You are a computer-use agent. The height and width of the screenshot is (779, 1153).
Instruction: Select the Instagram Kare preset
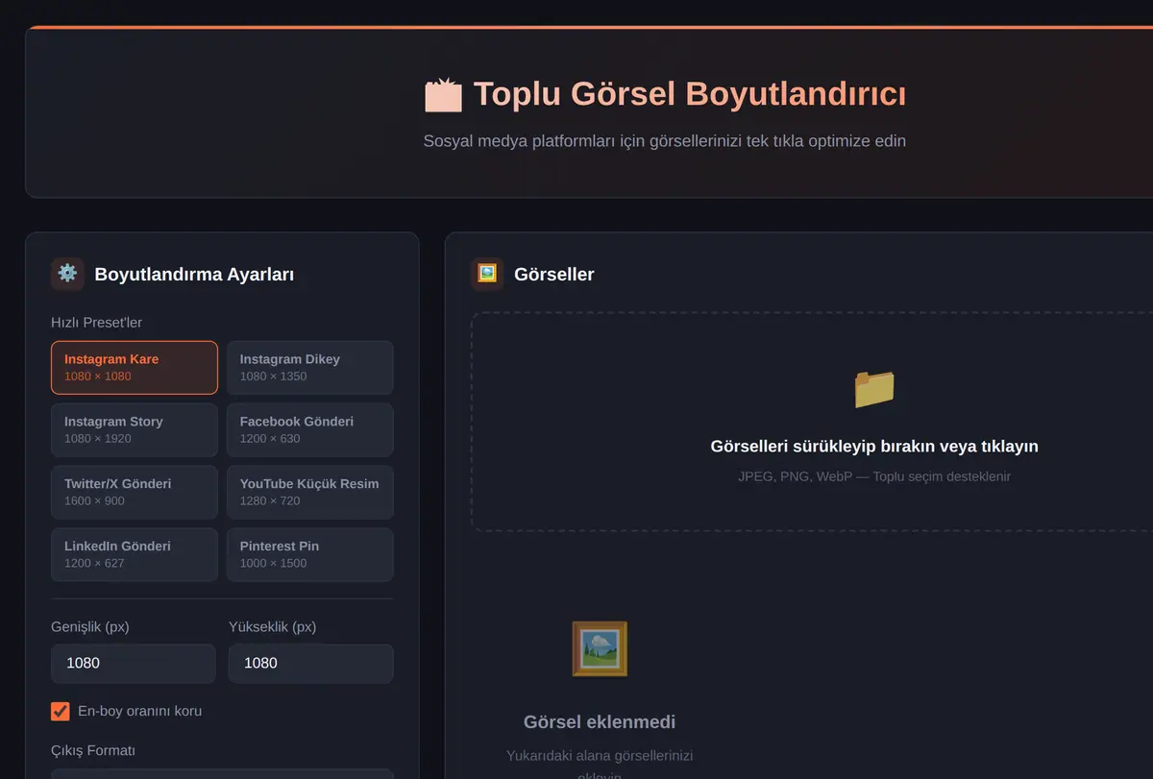click(x=135, y=367)
